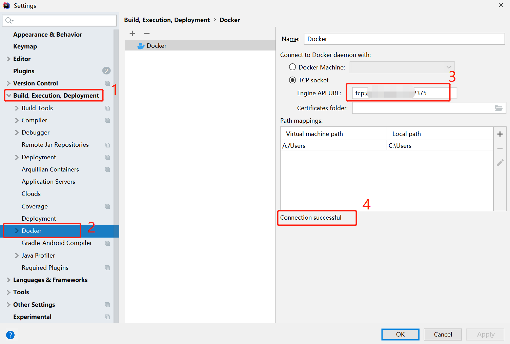Click the project icon beside Remote Jar Repositories
510x344 pixels.
pyautogui.click(x=107, y=145)
